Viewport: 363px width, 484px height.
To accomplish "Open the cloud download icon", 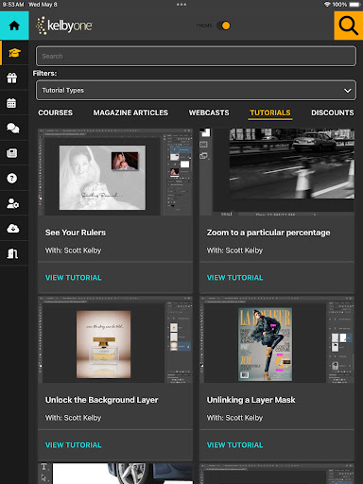I will click(x=13, y=229).
